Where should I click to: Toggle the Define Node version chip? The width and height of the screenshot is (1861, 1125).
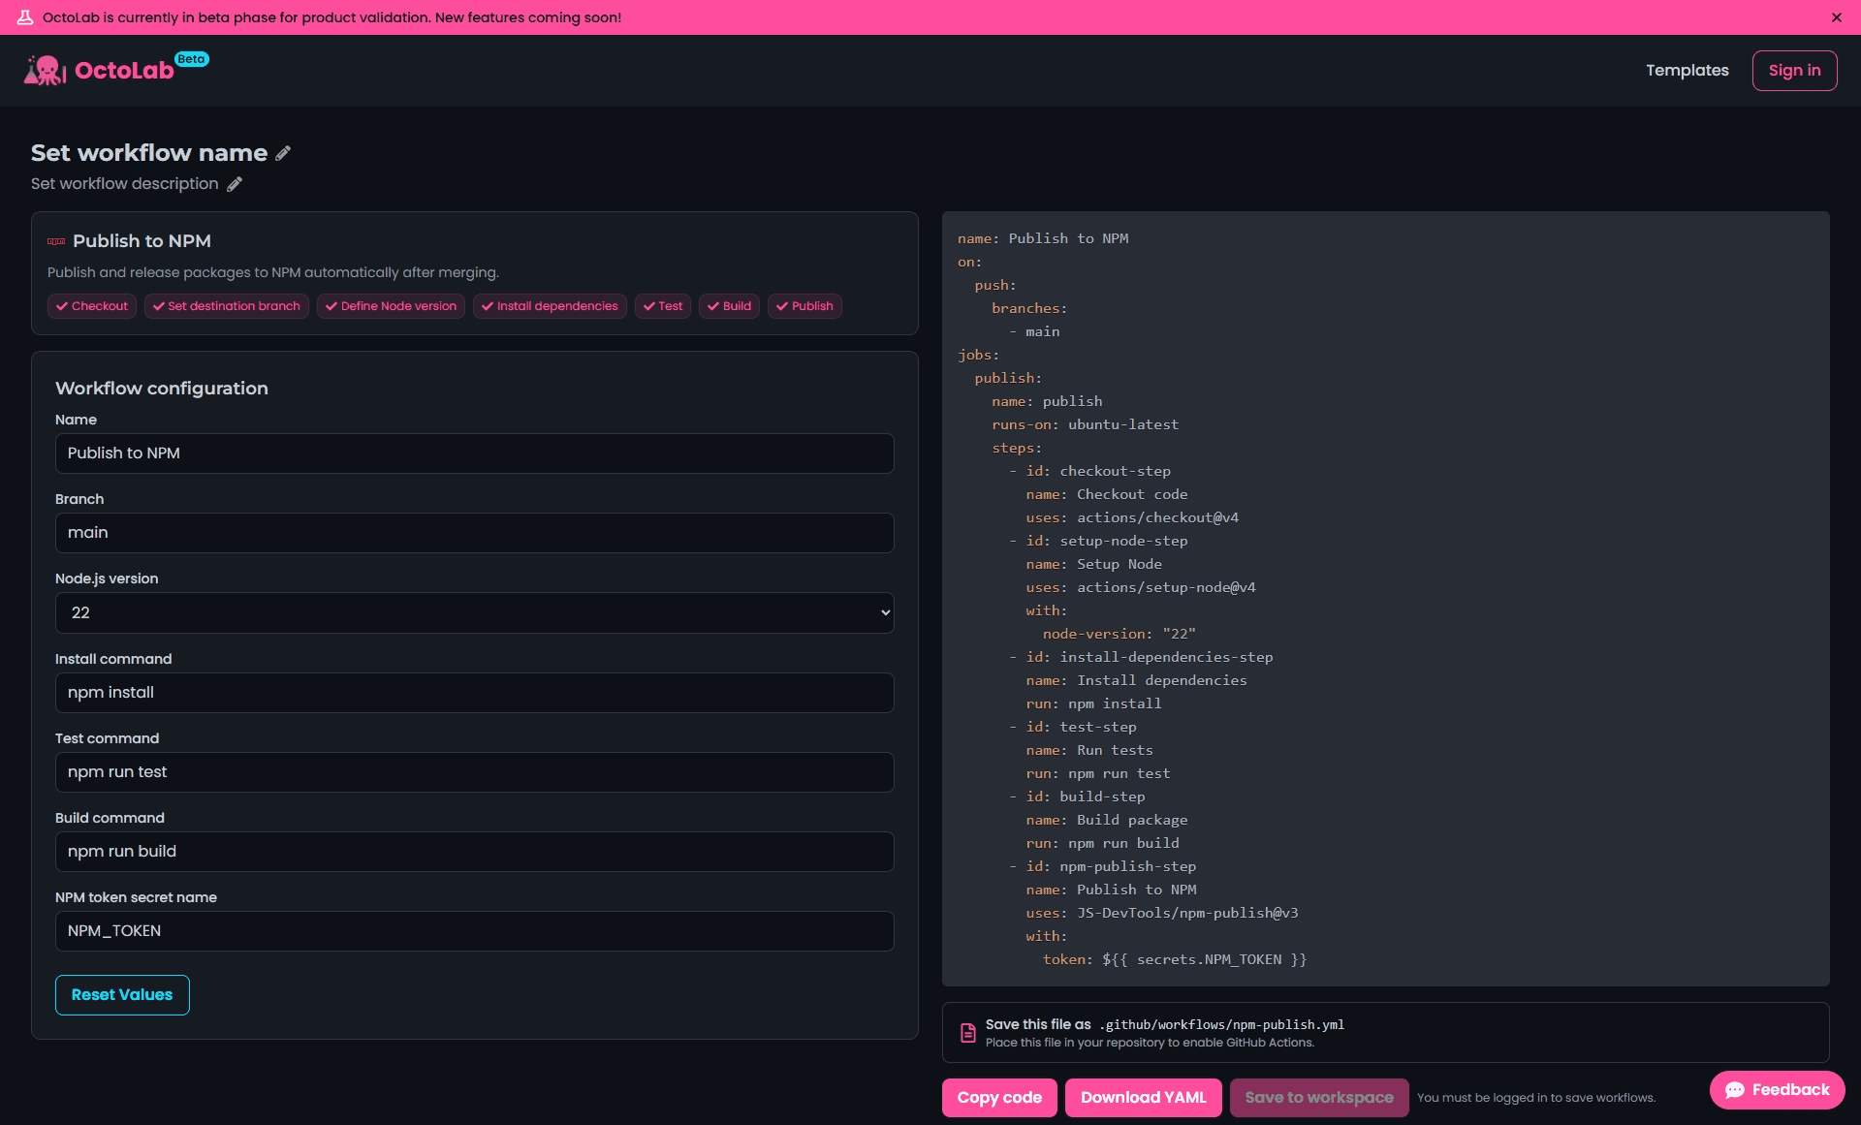(391, 306)
